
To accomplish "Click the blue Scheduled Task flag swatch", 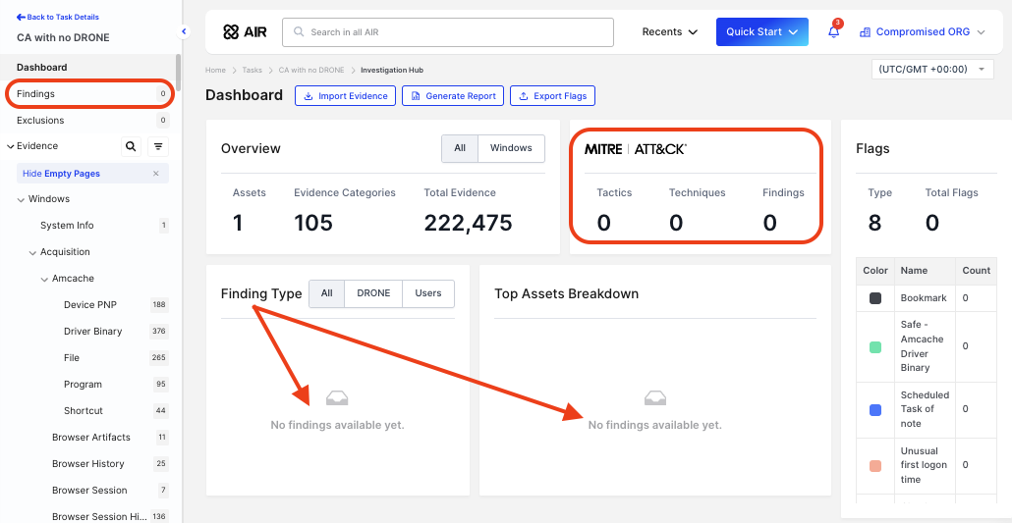I will point(875,409).
